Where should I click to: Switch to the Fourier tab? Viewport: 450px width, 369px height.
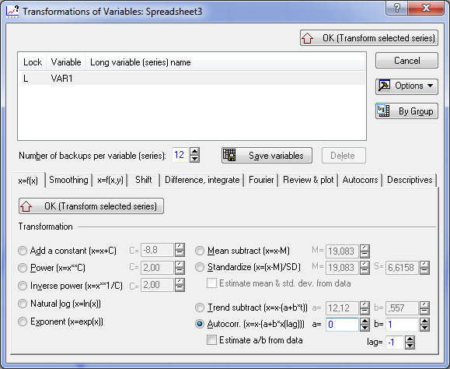(x=261, y=180)
